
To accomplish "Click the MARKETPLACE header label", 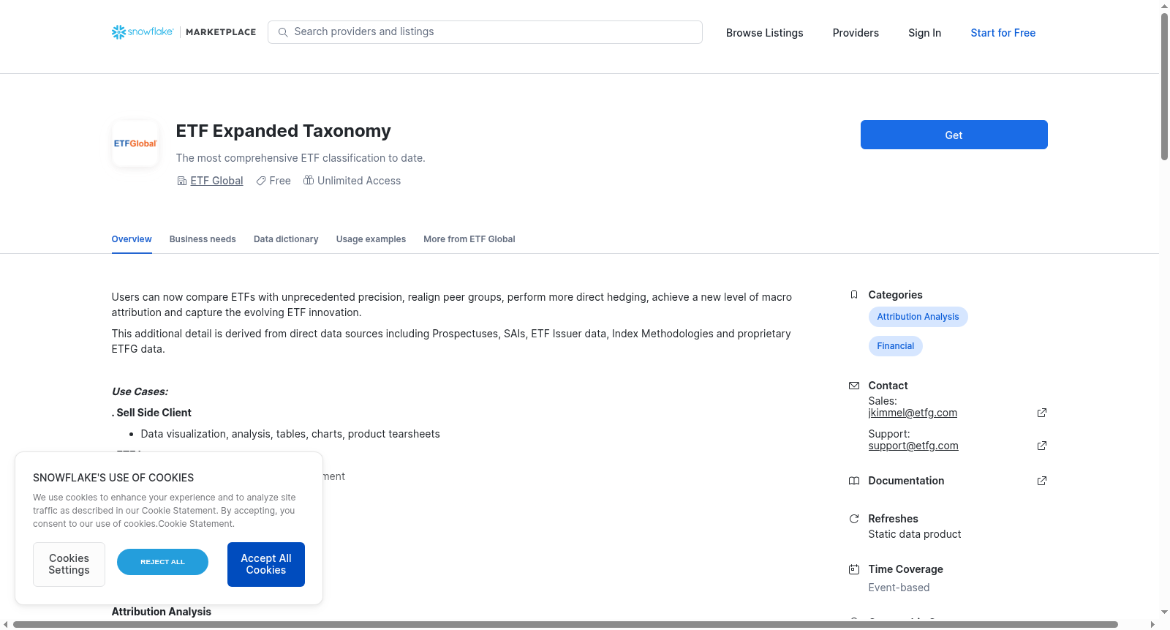I will point(221,32).
